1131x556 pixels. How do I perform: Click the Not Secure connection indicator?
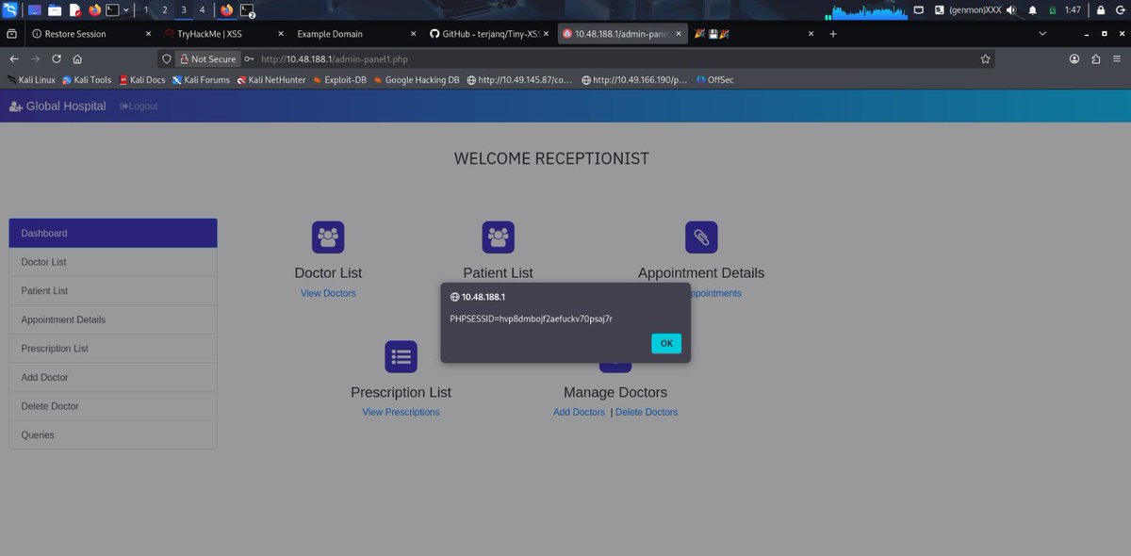[x=208, y=58]
